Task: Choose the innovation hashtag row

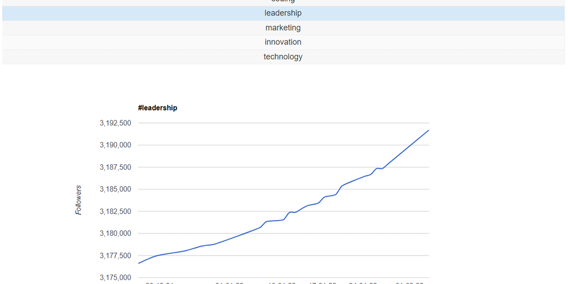Action: (283, 42)
